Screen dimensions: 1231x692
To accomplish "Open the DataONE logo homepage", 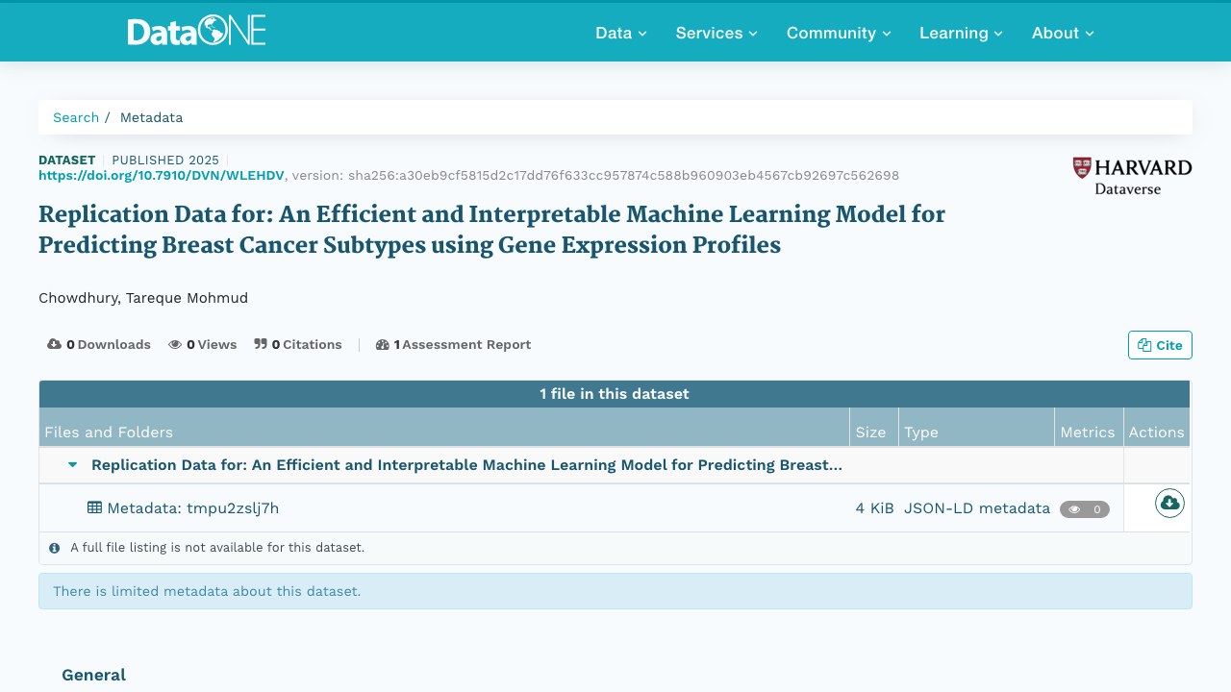I will (196, 32).
